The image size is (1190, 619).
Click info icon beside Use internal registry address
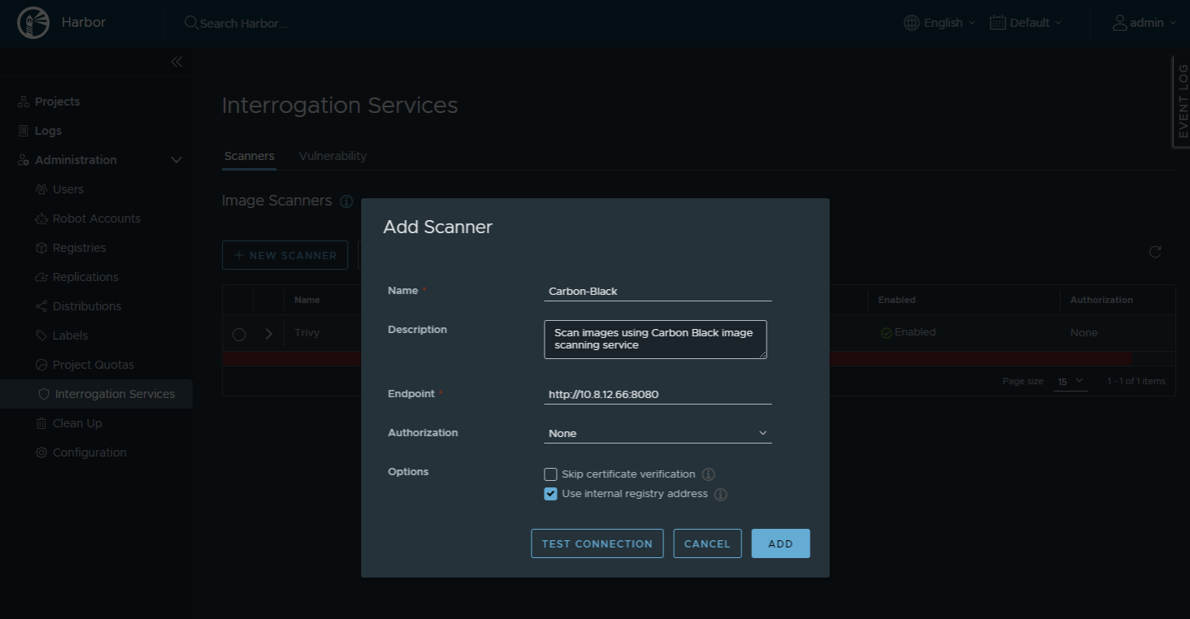[720, 494]
